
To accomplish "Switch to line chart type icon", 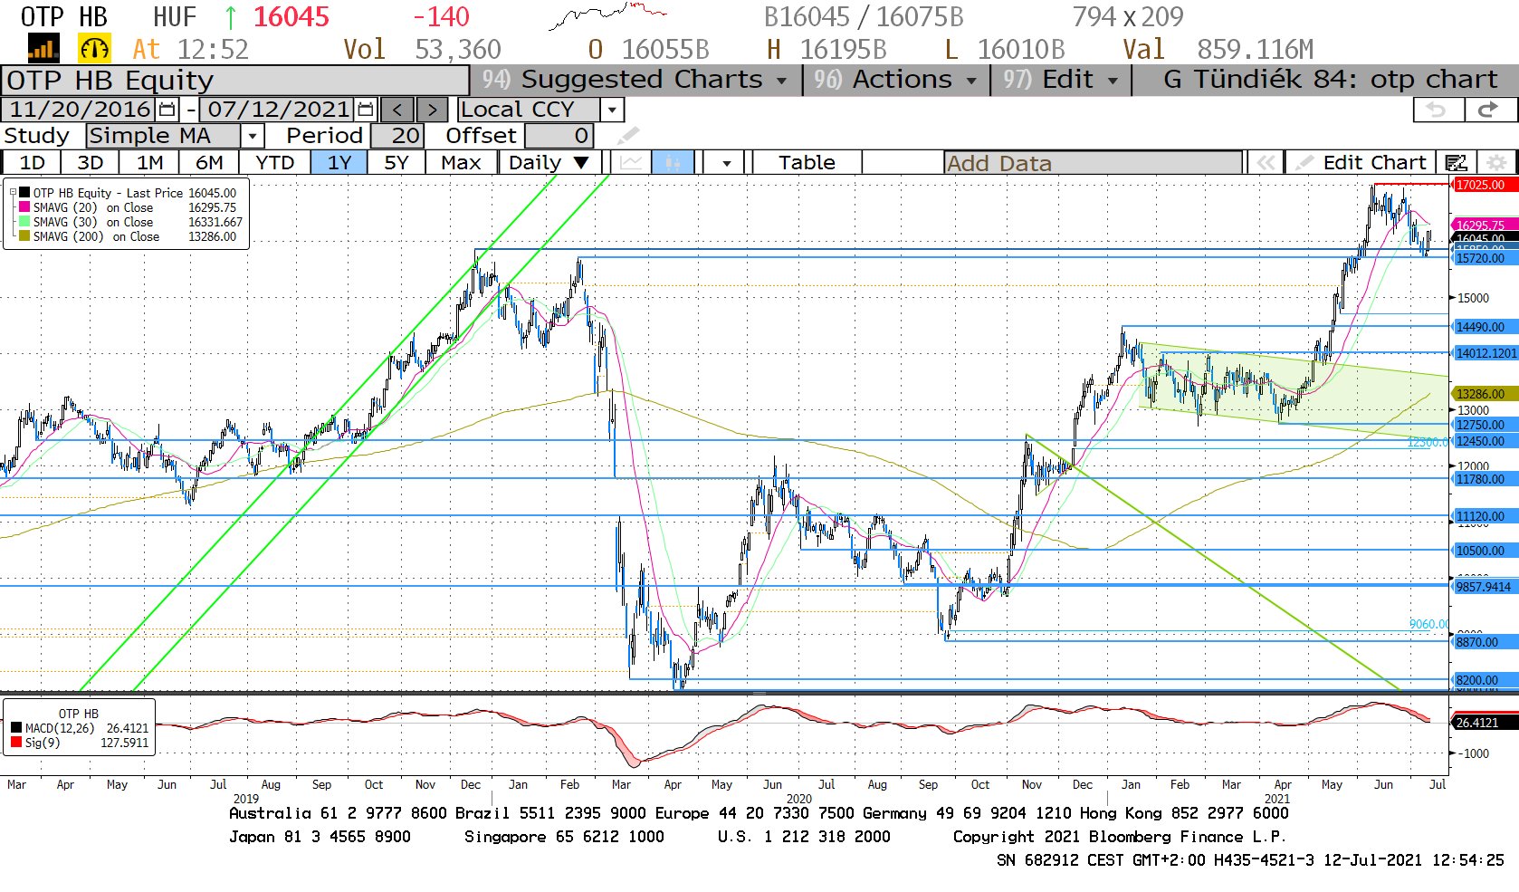I will coord(631,163).
